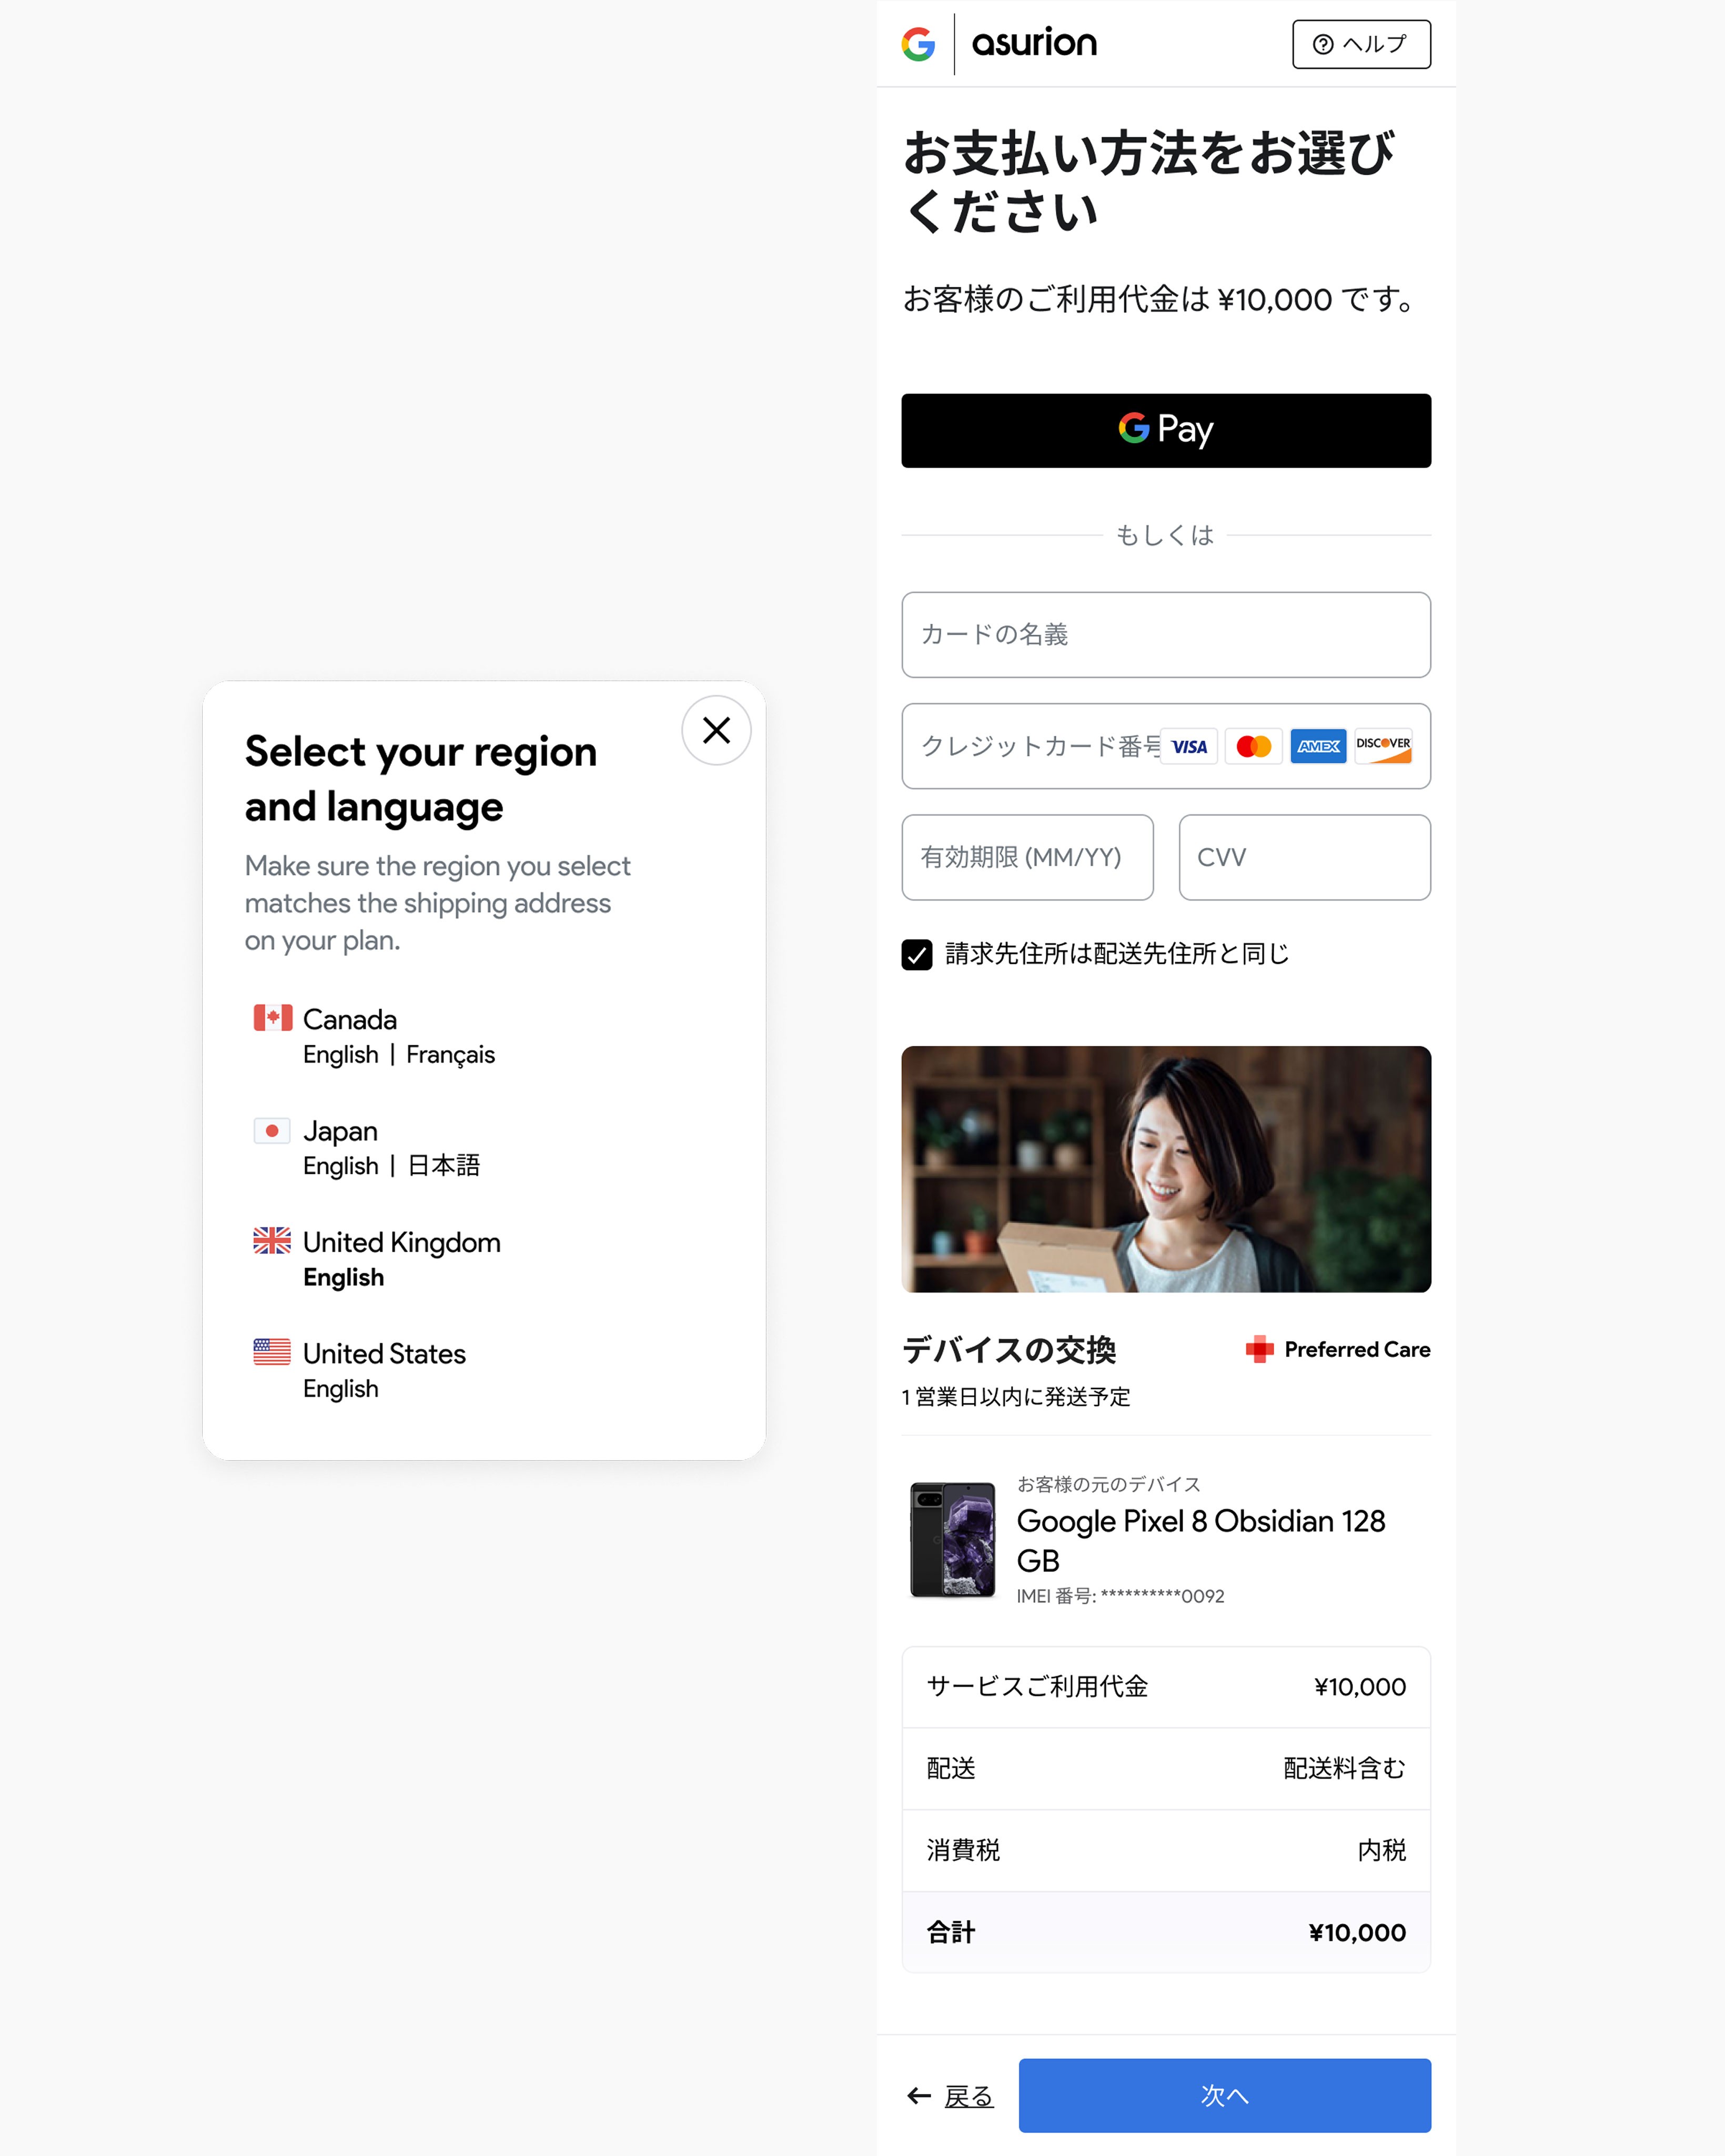The width and height of the screenshot is (1725, 2156).
Task: Close the region and language dialog
Action: pyautogui.click(x=715, y=730)
